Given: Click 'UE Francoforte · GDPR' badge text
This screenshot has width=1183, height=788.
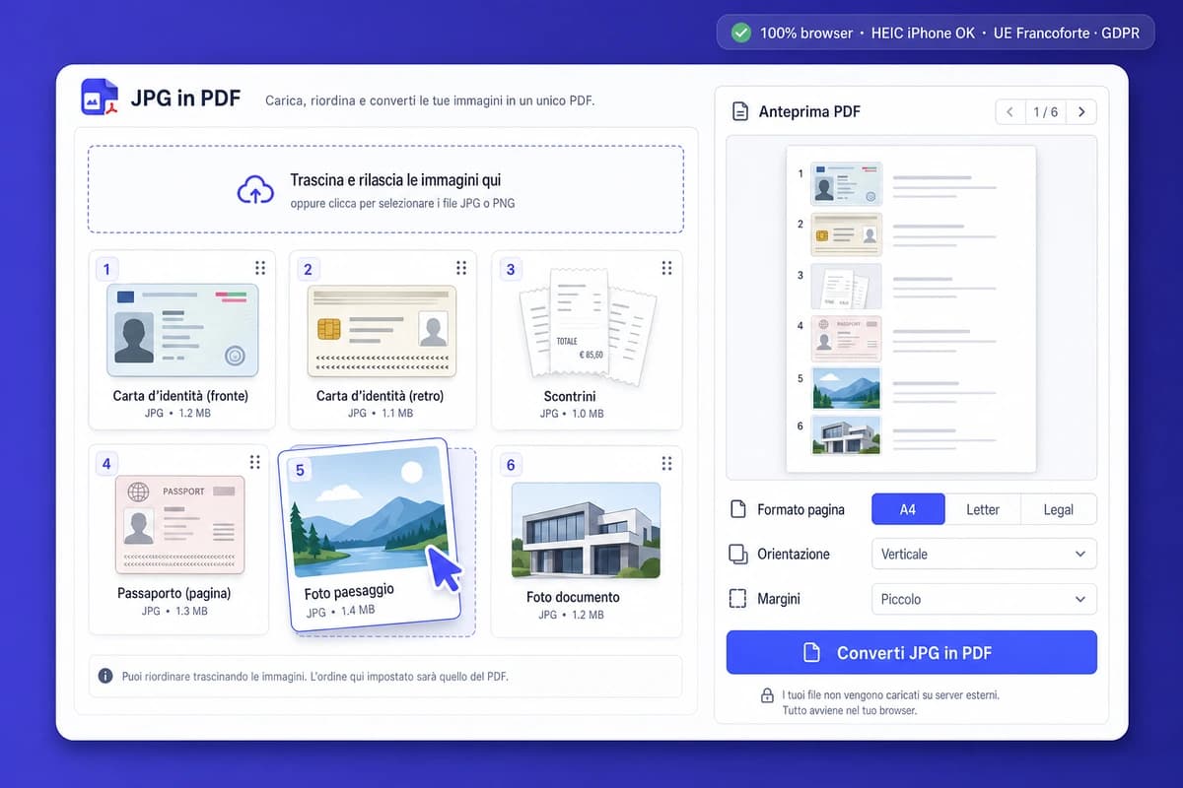Looking at the screenshot, I should 1067,33.
